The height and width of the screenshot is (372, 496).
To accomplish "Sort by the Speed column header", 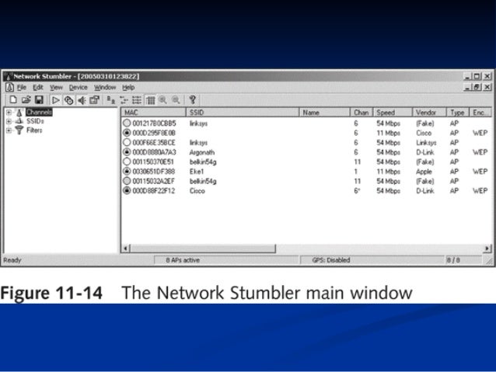I will point(393,113).
